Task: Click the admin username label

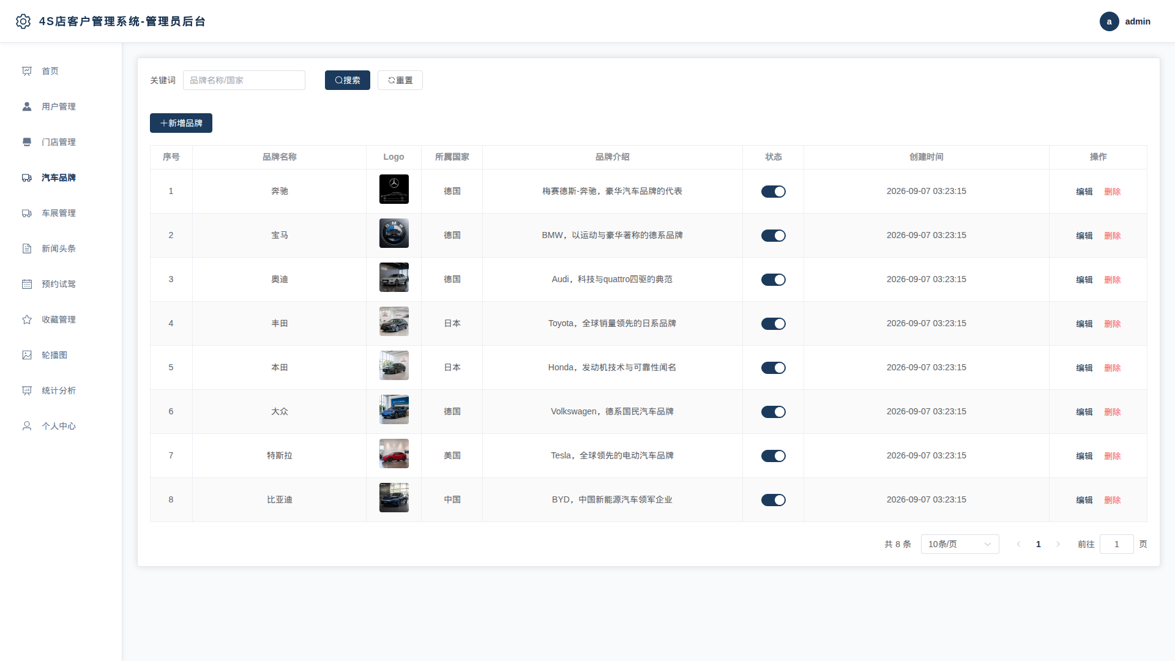Action: click(1138, 21)
